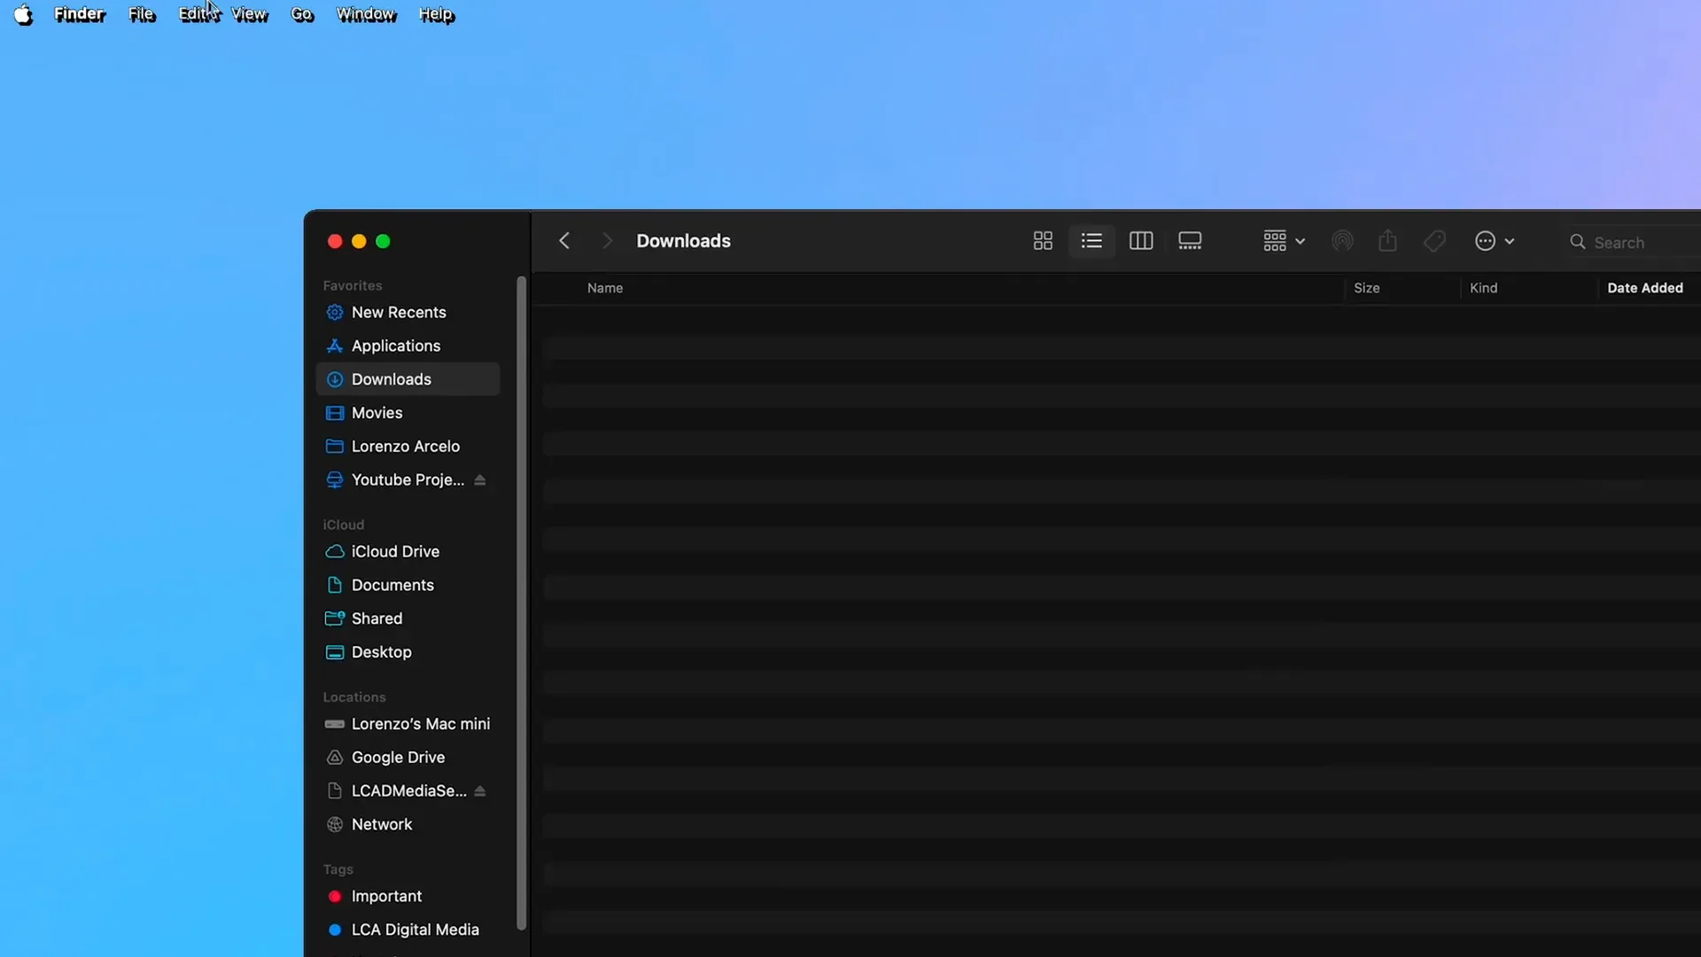This screenshot has width=1701, height=957.
Task: Maximize the Finder window
Action: pyautogui.click(x=383, y=241)
